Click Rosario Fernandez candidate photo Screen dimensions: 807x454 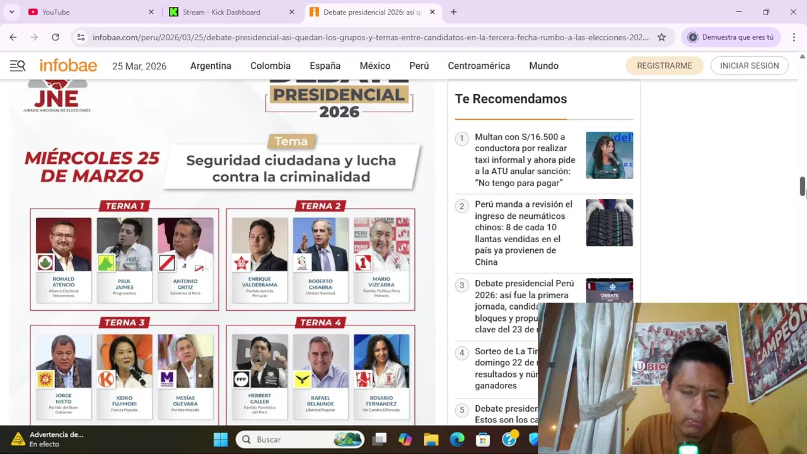pyautogui.click(x=381, y=361)
